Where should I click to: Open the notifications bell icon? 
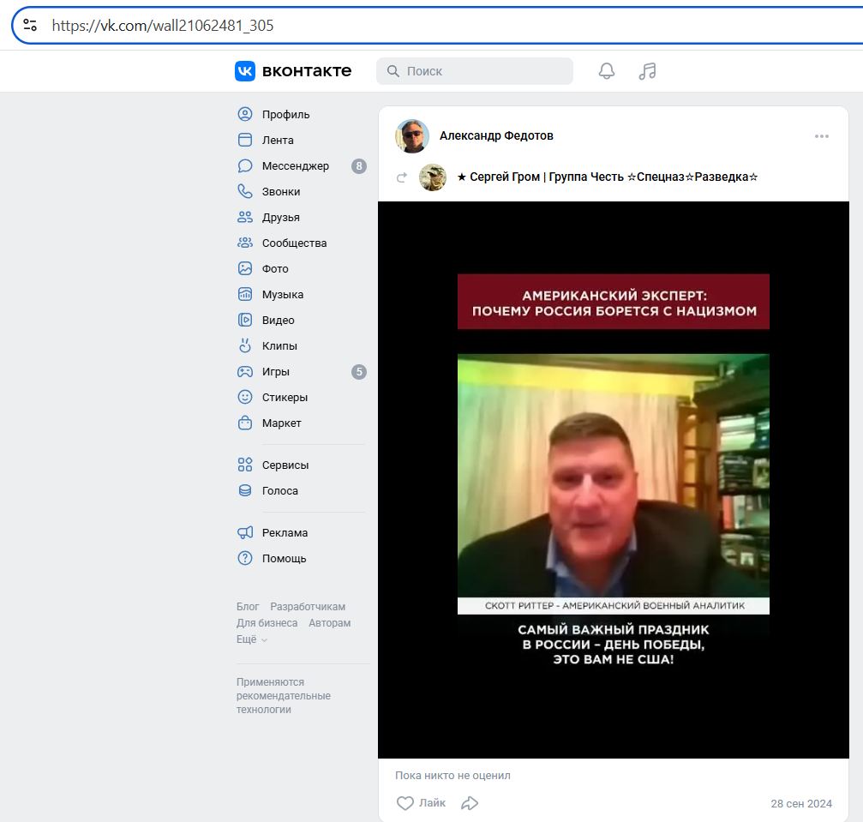(606, 71)
